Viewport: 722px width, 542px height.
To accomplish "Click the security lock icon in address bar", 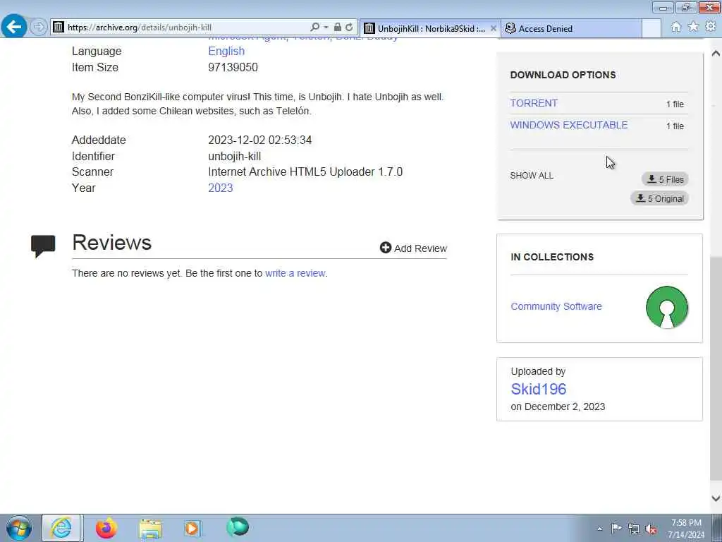I will tap(338, 28).
